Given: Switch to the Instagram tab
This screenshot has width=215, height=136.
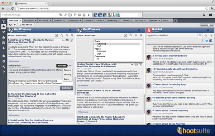Looking at the screenshot, I should (x=30, y=20).
